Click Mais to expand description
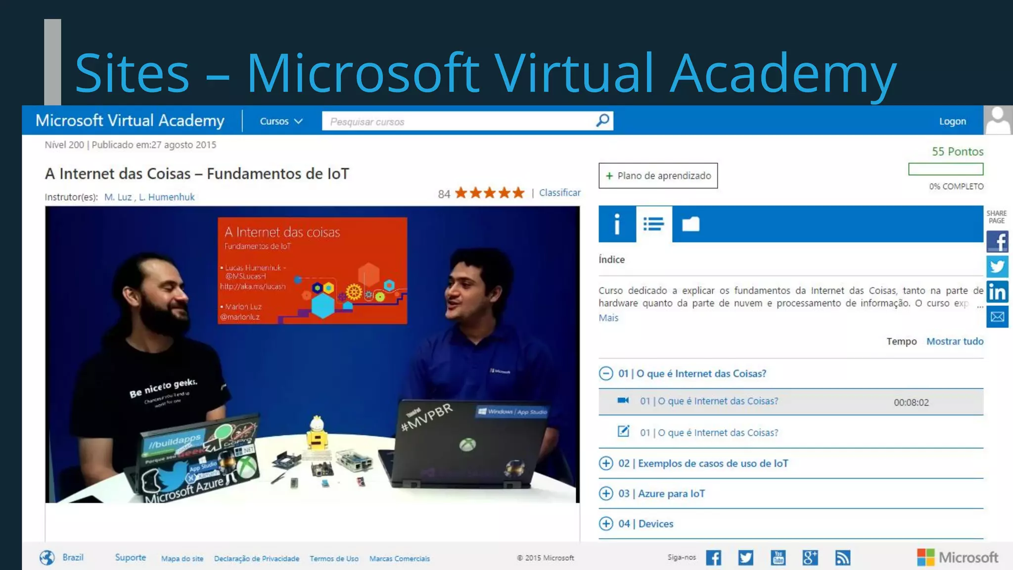Image resolution: width=1013 pixels, height=570 pixels. point(608,318)
